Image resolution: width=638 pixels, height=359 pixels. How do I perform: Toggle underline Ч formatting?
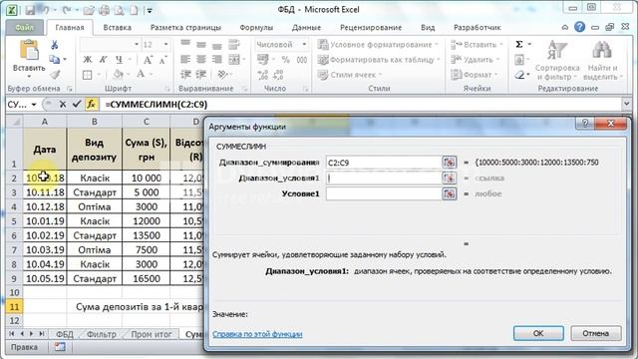[119, 60]
